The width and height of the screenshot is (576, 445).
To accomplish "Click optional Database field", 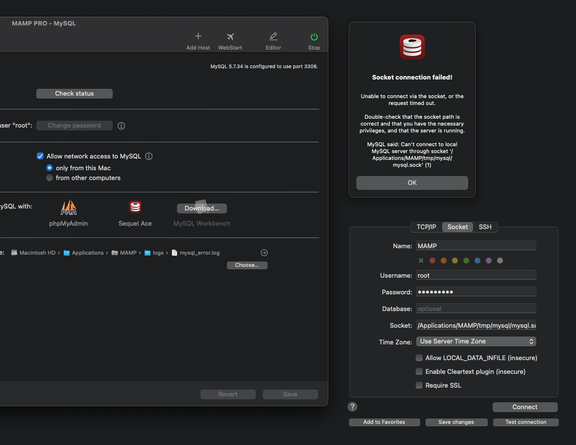I will tap(476, 309).
